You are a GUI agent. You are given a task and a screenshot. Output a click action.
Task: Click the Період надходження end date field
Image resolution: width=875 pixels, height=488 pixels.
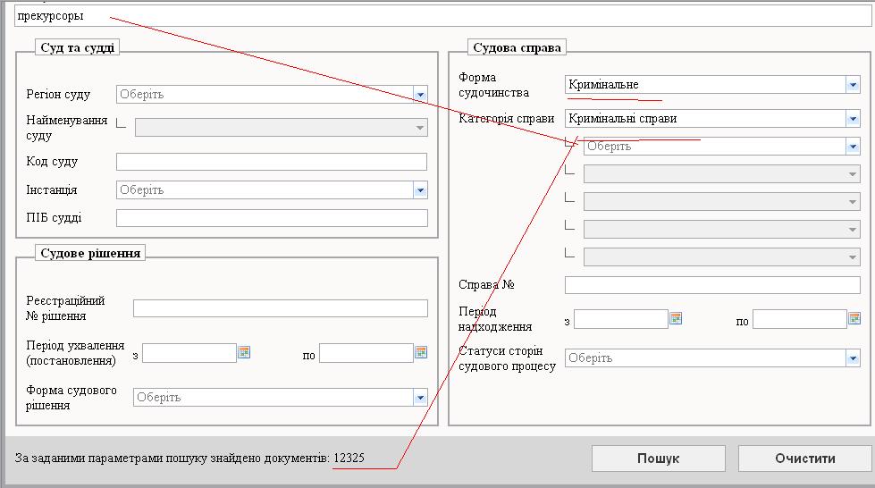pos(798,319)
